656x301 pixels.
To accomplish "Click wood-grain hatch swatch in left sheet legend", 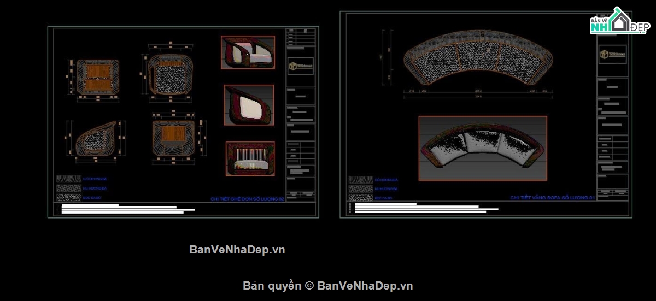I will coord(68,179).
